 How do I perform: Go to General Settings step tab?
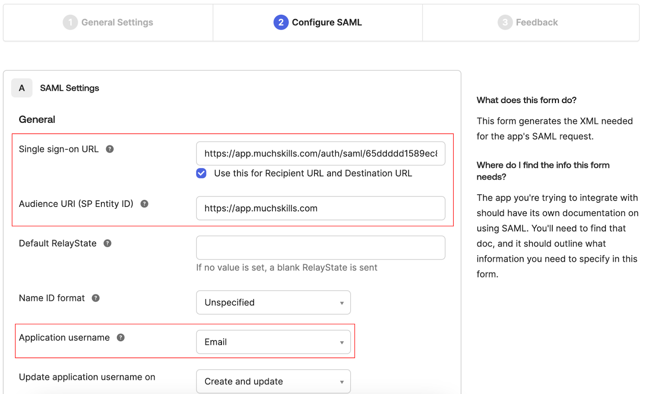pos(108,22)
